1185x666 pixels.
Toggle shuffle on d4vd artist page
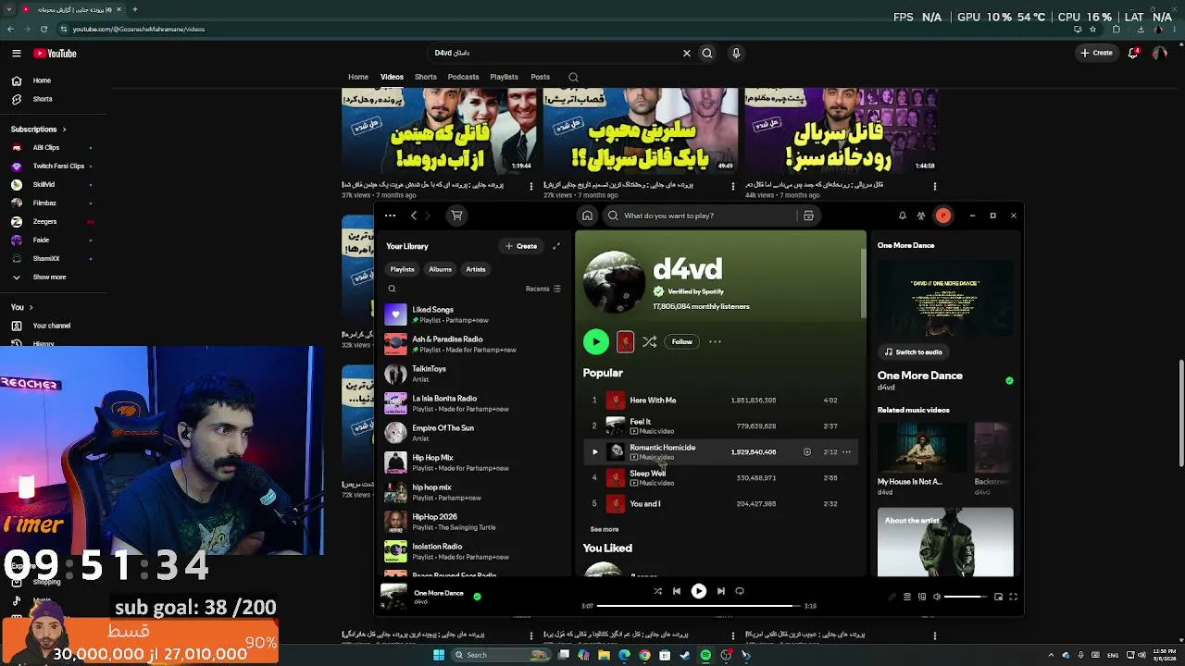point(650,341)
